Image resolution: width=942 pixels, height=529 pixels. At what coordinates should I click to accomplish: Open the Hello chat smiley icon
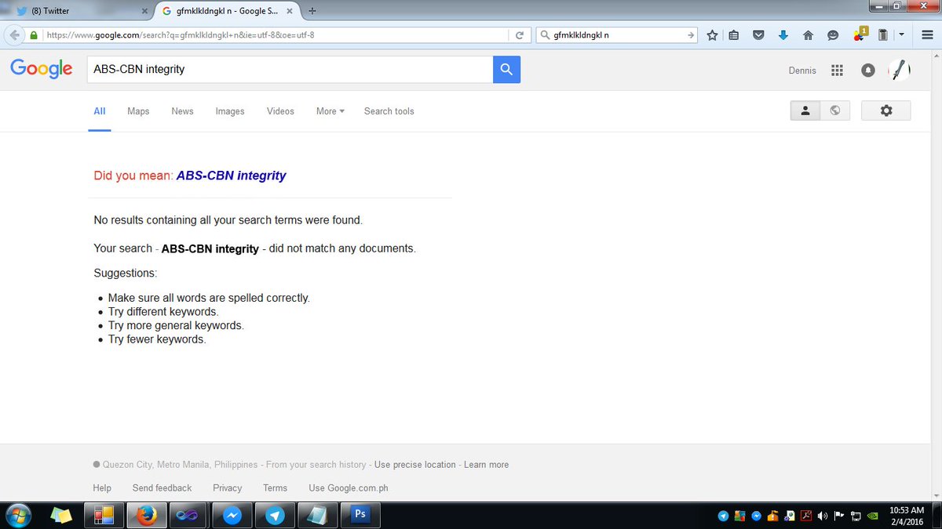pyautogui.click(x=833, y=35)
